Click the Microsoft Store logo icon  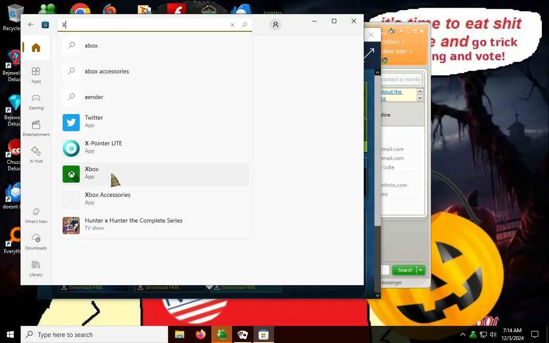point(45,25)
